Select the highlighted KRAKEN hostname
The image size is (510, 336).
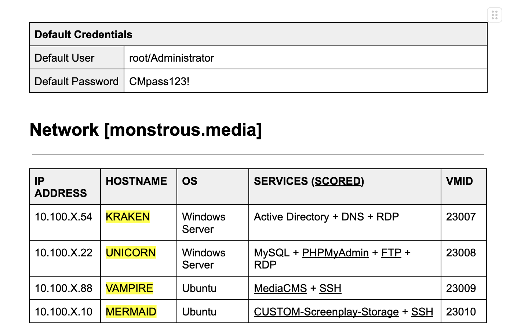tap(128, 217)
